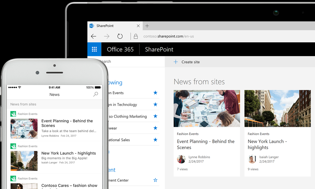
Task: Open the 'ment Center' site link
Action: click(119, 180)
